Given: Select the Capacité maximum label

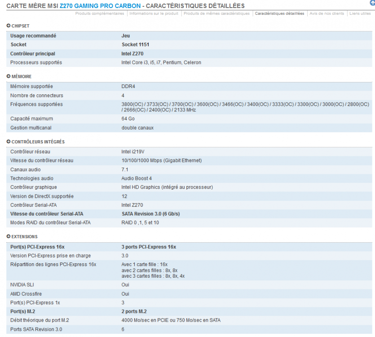Looking at the screenshot, I should pos(31,119).
